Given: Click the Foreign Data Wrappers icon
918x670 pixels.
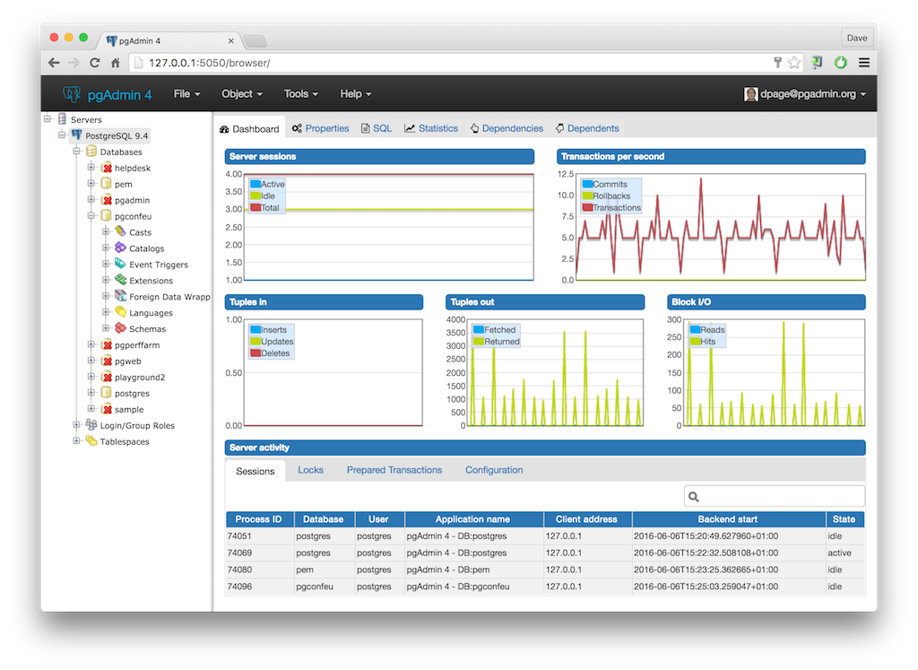Looking at the screenshot, I should (121, 296).
